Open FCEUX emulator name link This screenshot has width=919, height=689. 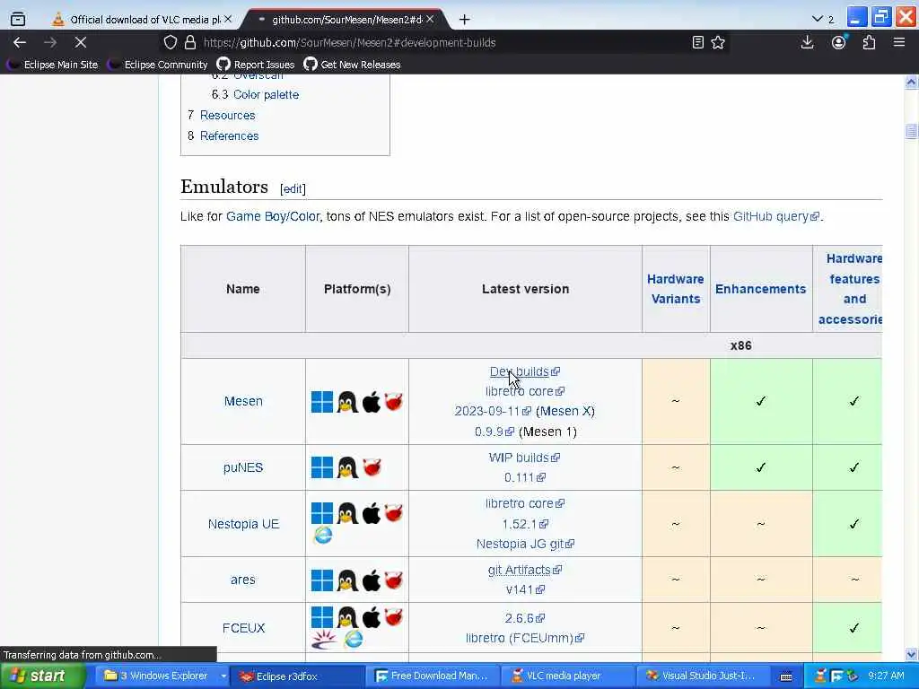click(x=243, y=628)
